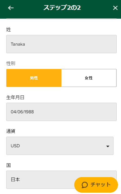Close the registration form with the X icon
This screenshot has height=194, width=121.
[115, 8]
